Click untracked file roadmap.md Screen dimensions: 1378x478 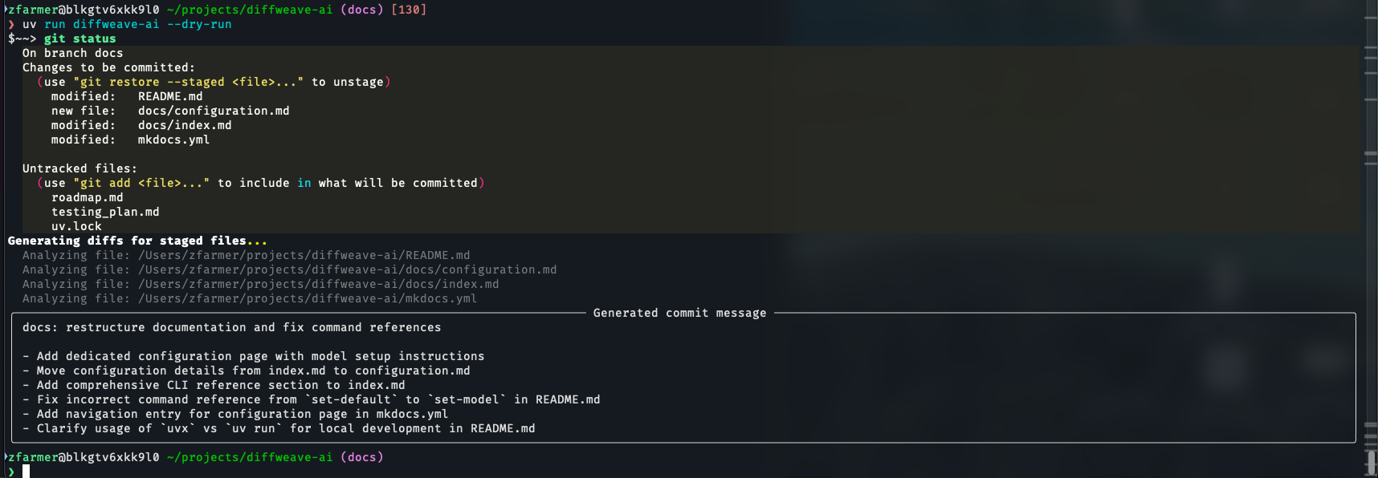tap(88, 197)
